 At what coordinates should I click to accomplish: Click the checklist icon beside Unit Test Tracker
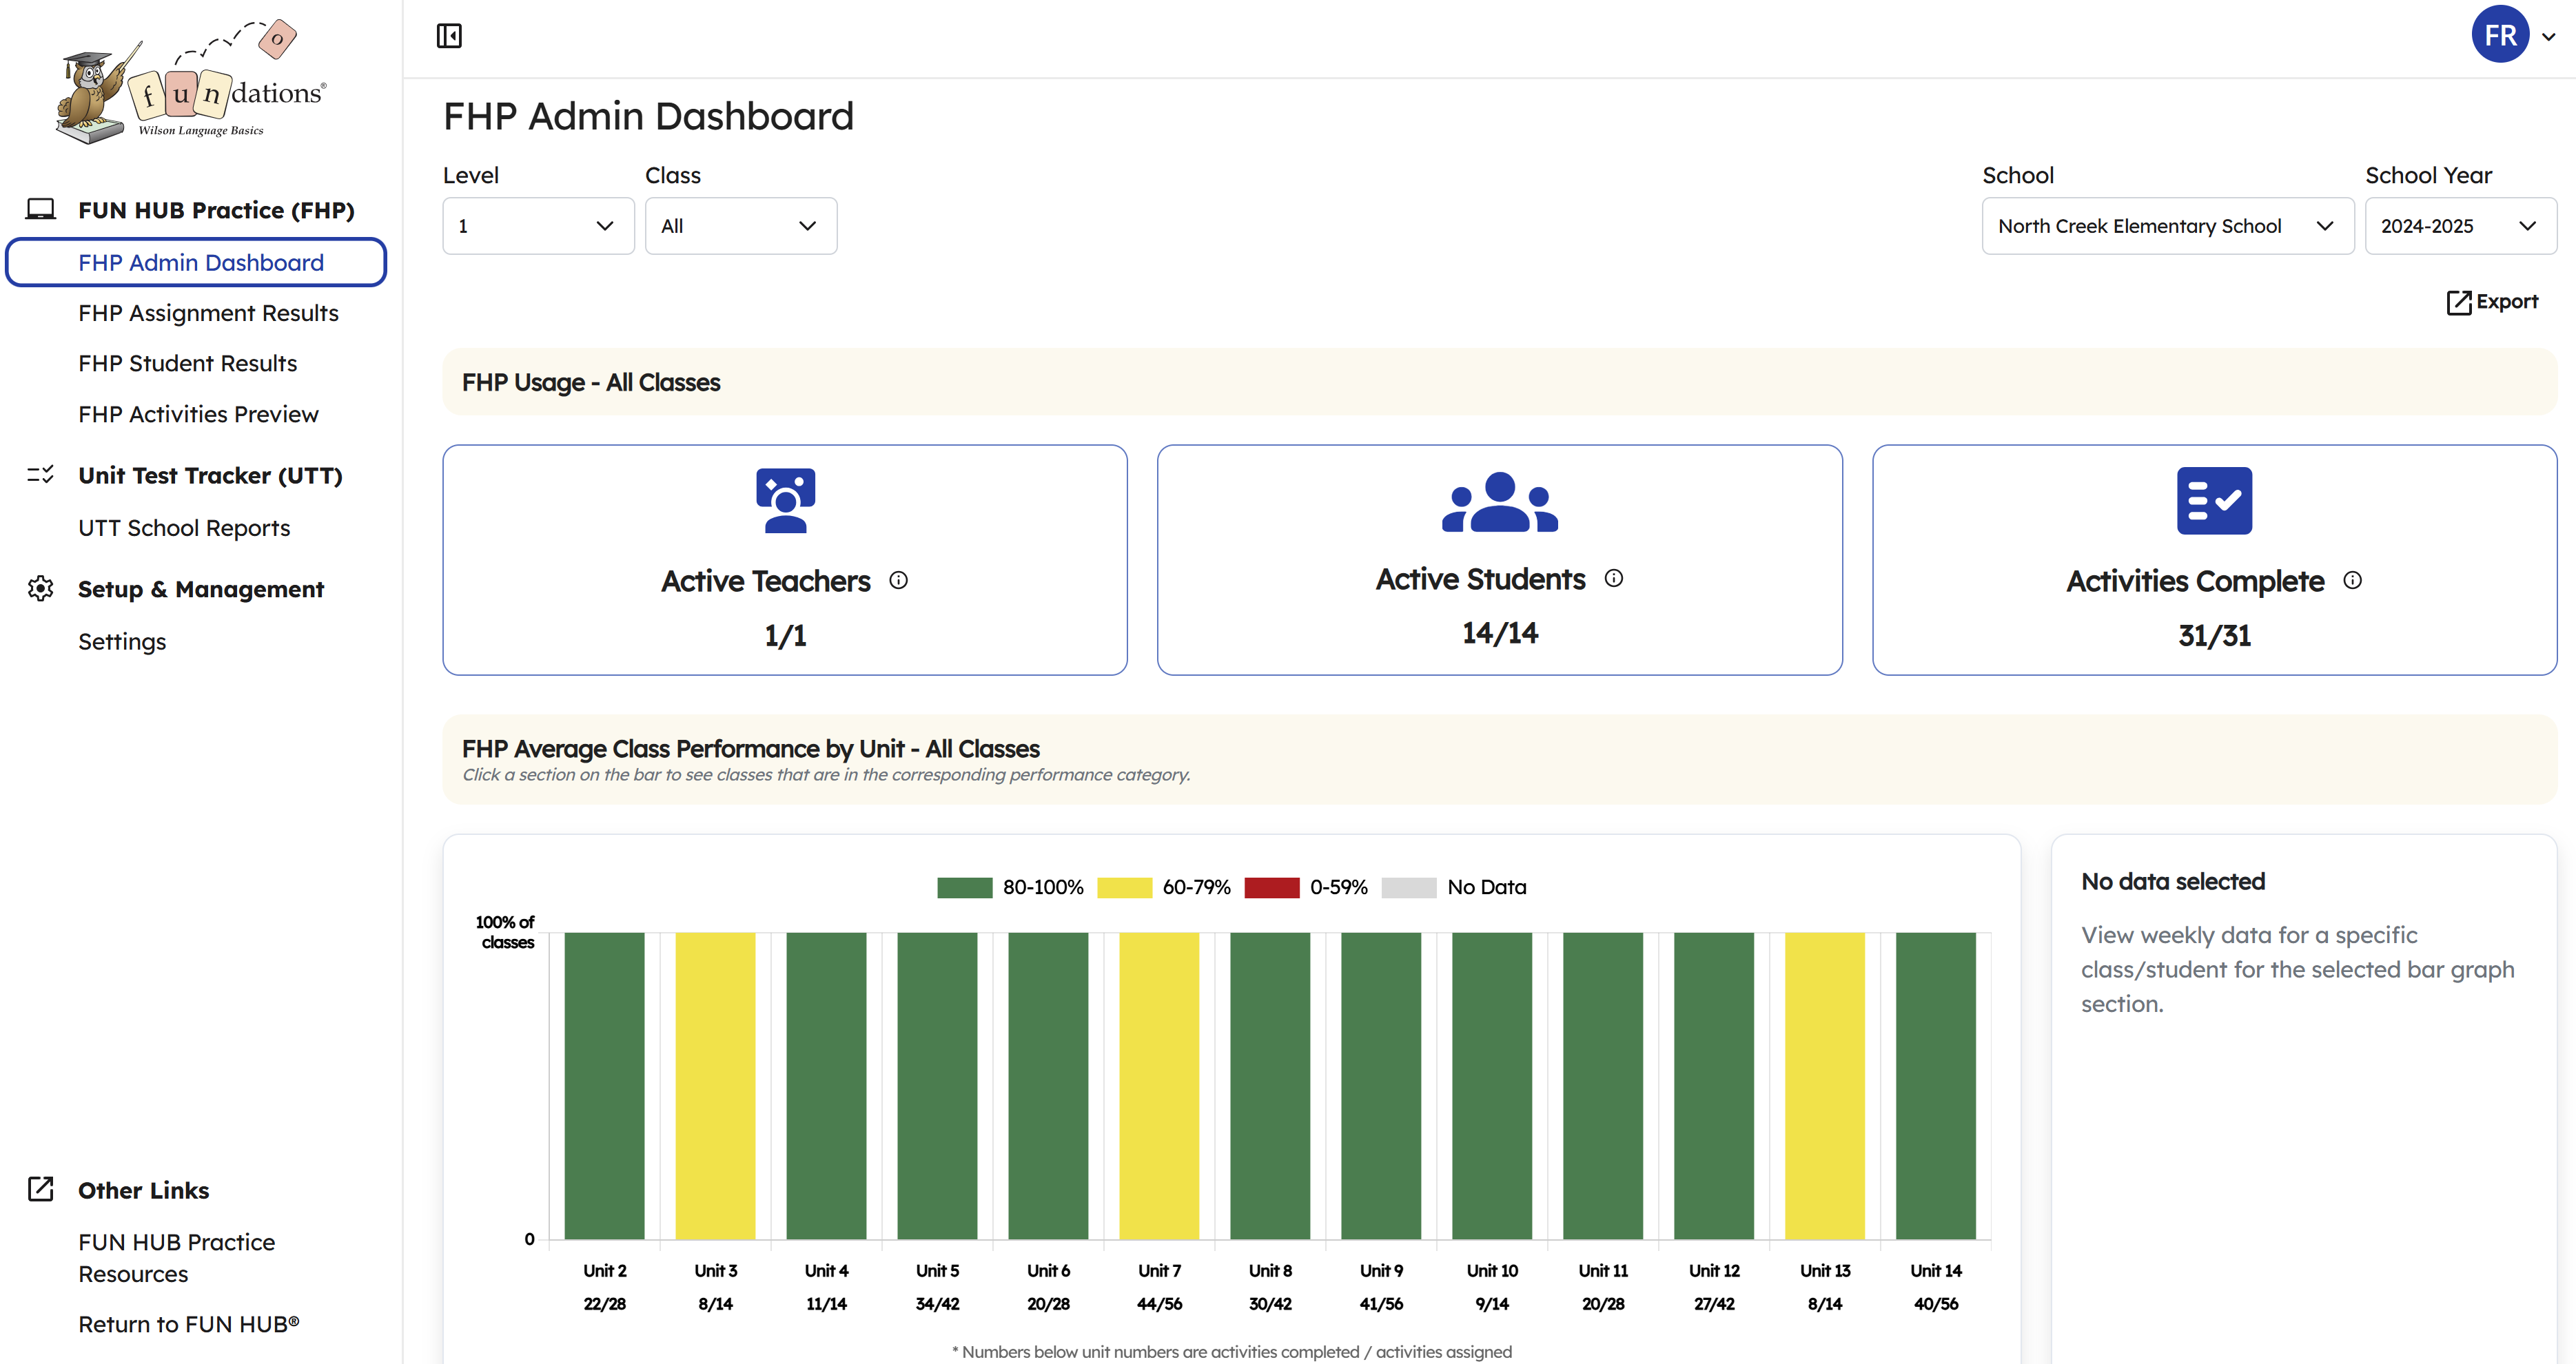coord(41,474)
